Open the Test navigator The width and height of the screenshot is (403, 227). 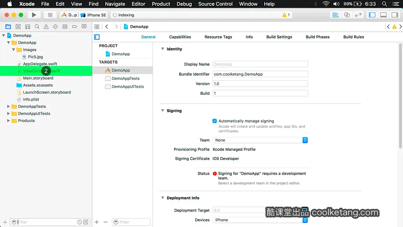(55, 27)
